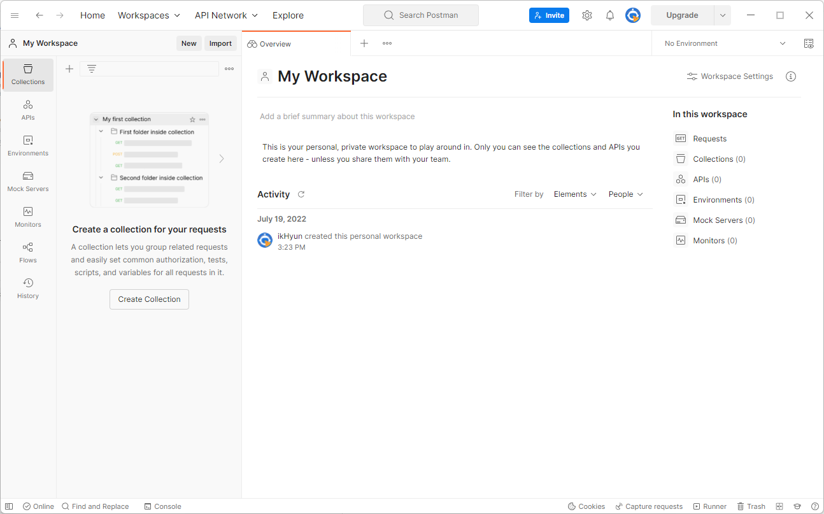824x514 pixels.
Task: Add a new collection with plus icon
Action: click(x=69, y=69)
